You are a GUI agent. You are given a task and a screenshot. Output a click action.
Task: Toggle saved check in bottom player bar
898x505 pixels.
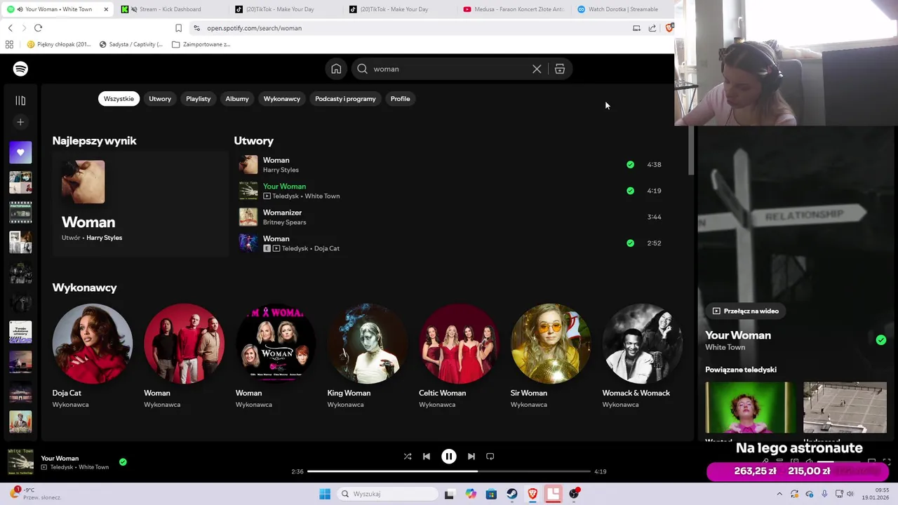tap(123, 462)
